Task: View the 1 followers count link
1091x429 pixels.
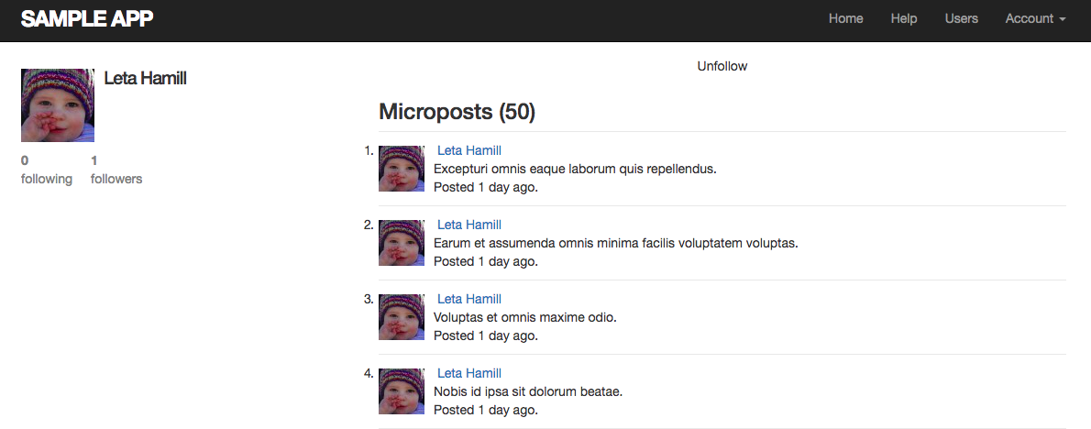Action: [x=116, y=170]
